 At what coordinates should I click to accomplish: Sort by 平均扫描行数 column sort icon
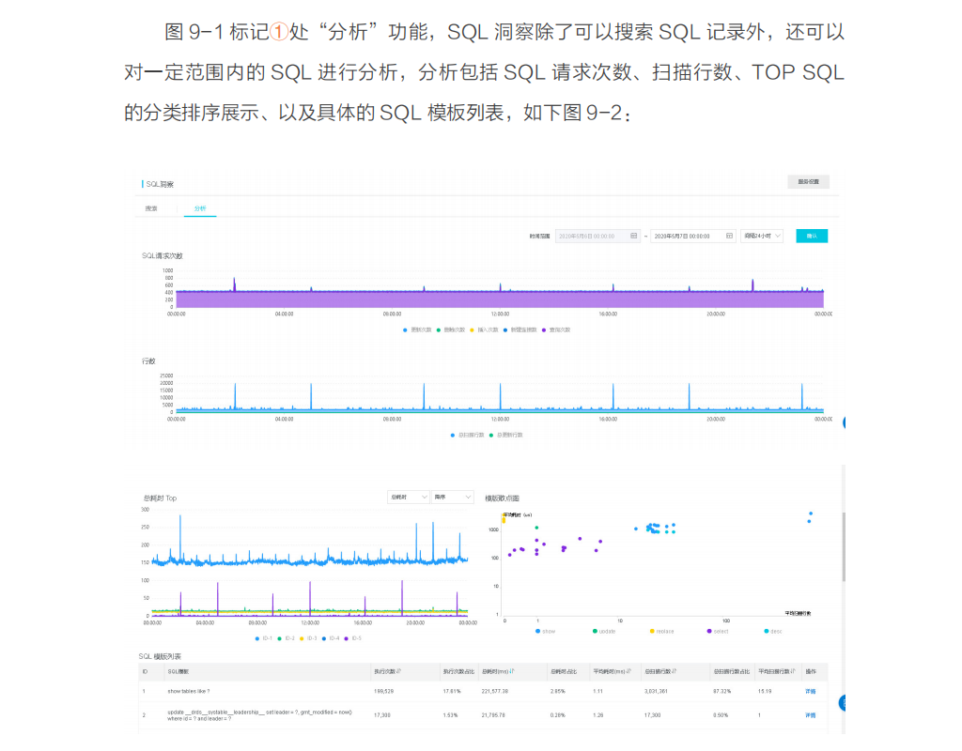[793, 671]
